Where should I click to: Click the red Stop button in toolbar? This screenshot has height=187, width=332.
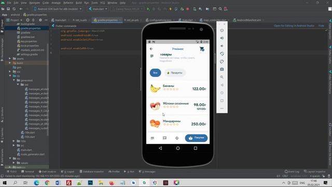tap(188, 9)
